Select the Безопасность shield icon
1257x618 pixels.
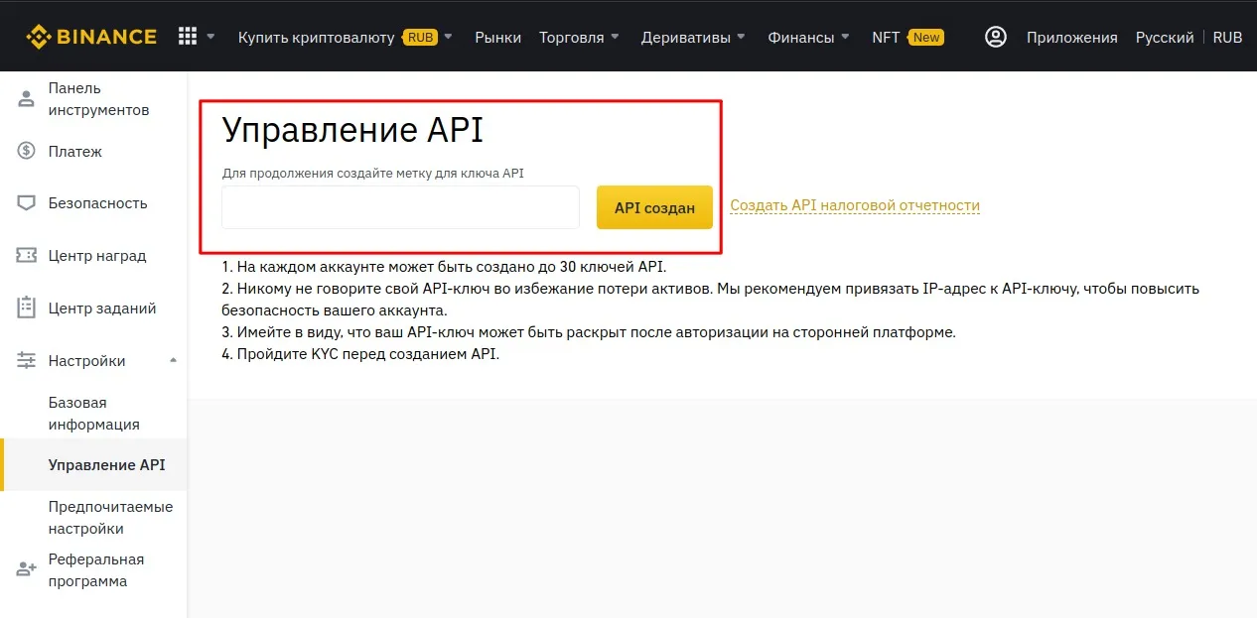pyautogui.click(x=26, y=202)
